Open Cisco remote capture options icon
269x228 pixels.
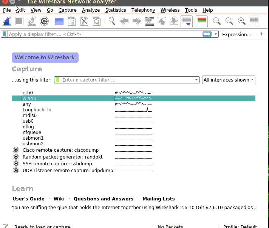16,150
